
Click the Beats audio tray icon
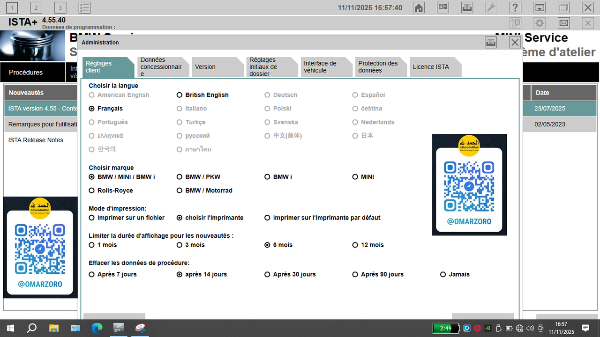478,328
